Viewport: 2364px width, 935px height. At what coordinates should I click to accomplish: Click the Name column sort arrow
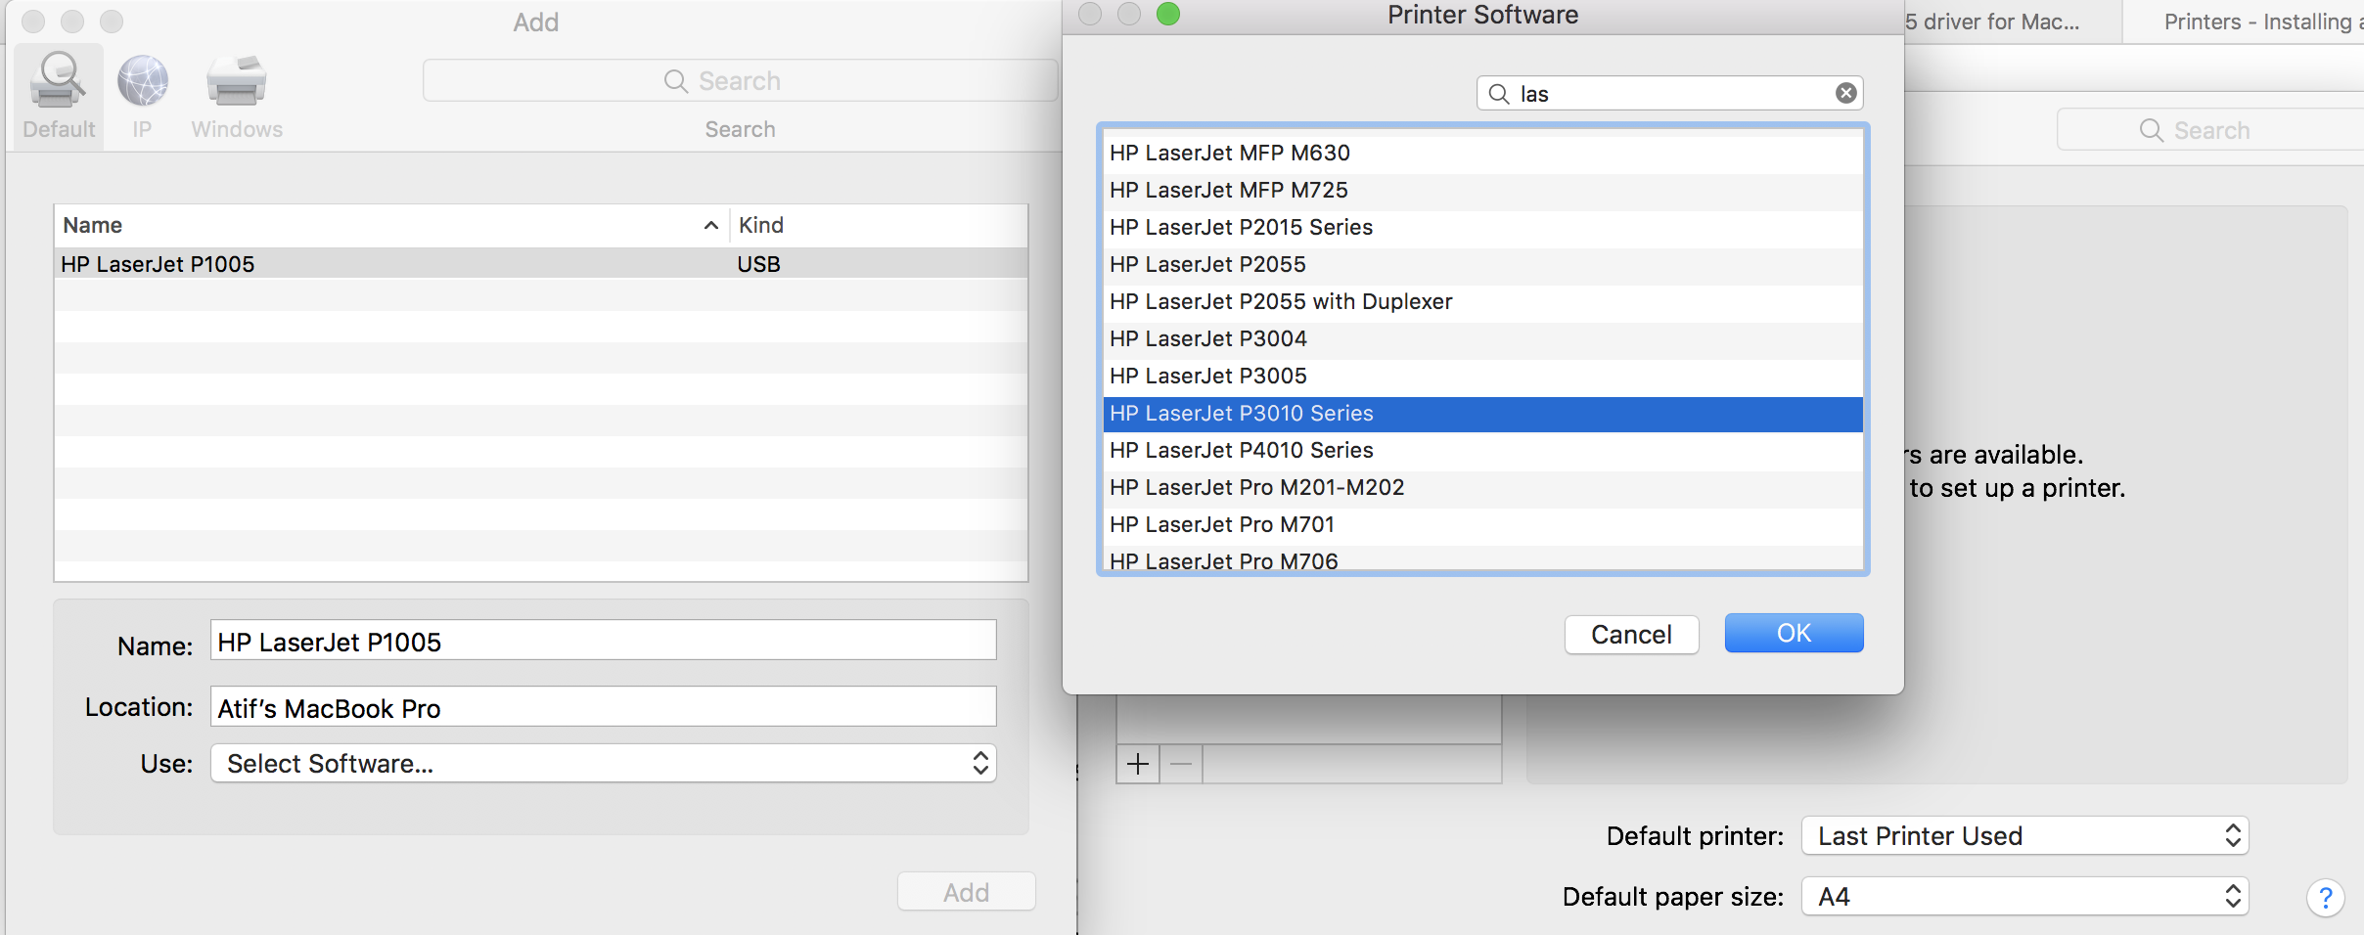[711, 226]
